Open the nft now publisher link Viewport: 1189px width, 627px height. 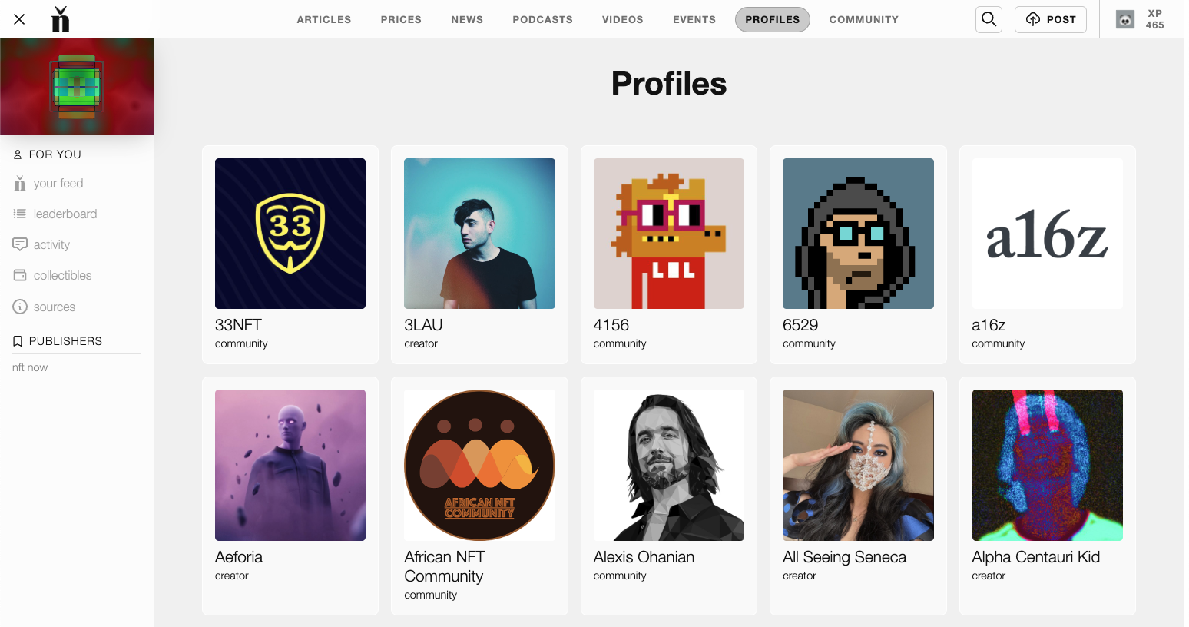(x=30, y=367)
